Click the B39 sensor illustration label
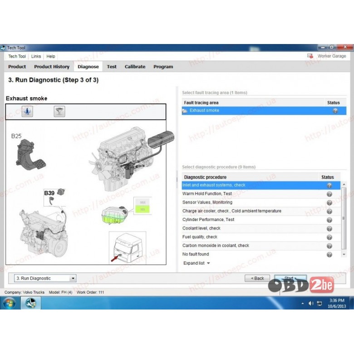This screenshot has width=354, height=354. (49, 193)
